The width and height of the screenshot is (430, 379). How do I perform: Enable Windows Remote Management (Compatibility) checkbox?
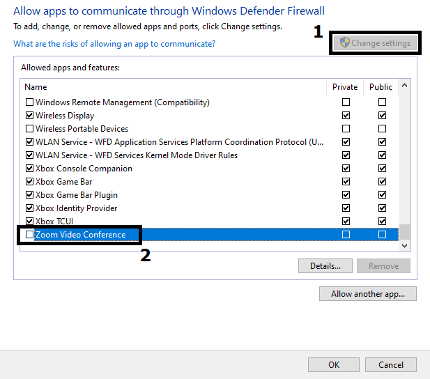[x=29, y=102]
